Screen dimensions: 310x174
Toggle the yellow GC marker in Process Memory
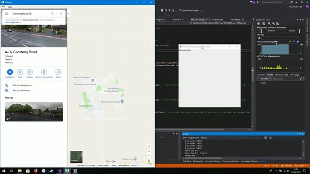tap(290, 42)
